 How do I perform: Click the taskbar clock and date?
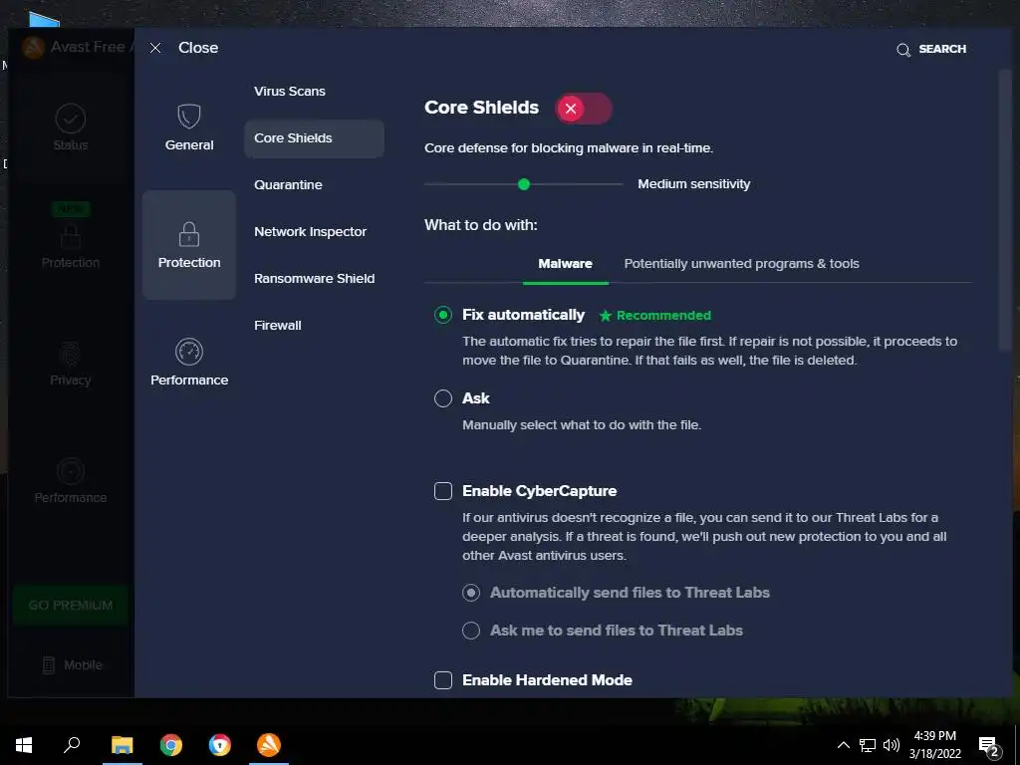point(934,745)
